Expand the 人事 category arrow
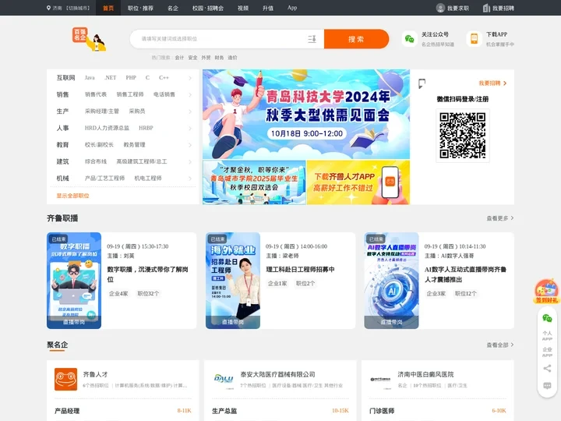Screen dimensions: 561x421 pos(190,128)
